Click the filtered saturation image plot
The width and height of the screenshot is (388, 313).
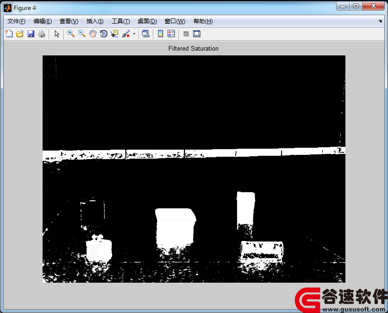tap(194, 169)
